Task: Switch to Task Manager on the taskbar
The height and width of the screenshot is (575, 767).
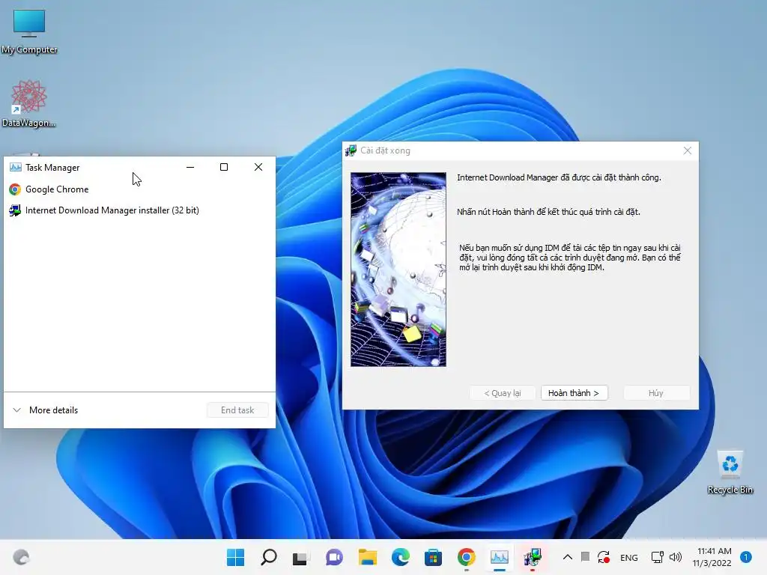Action: (500, 557)
